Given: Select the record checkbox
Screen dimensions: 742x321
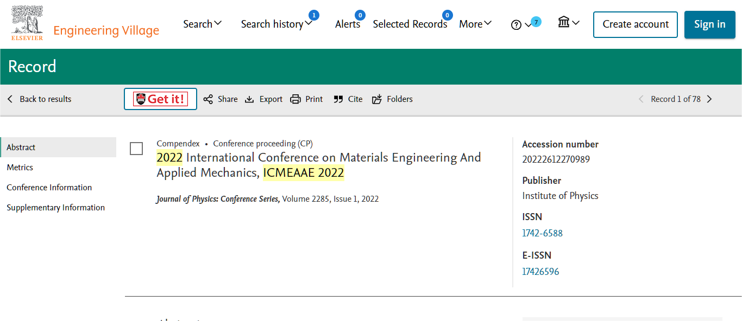Looking at the screenshot, I should pyautogui.click(x=136, y=149).
